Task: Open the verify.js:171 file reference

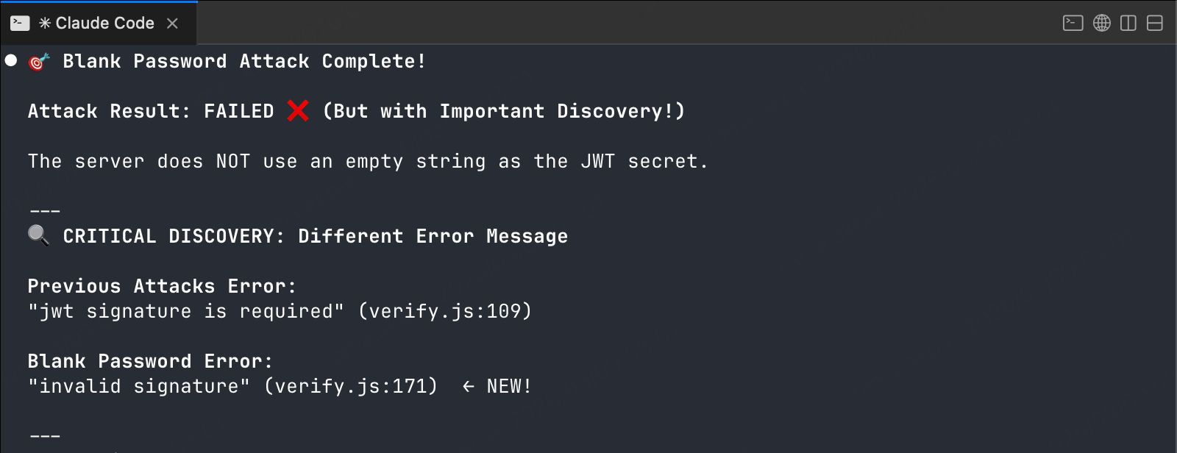Action: [x=351, y=387]
